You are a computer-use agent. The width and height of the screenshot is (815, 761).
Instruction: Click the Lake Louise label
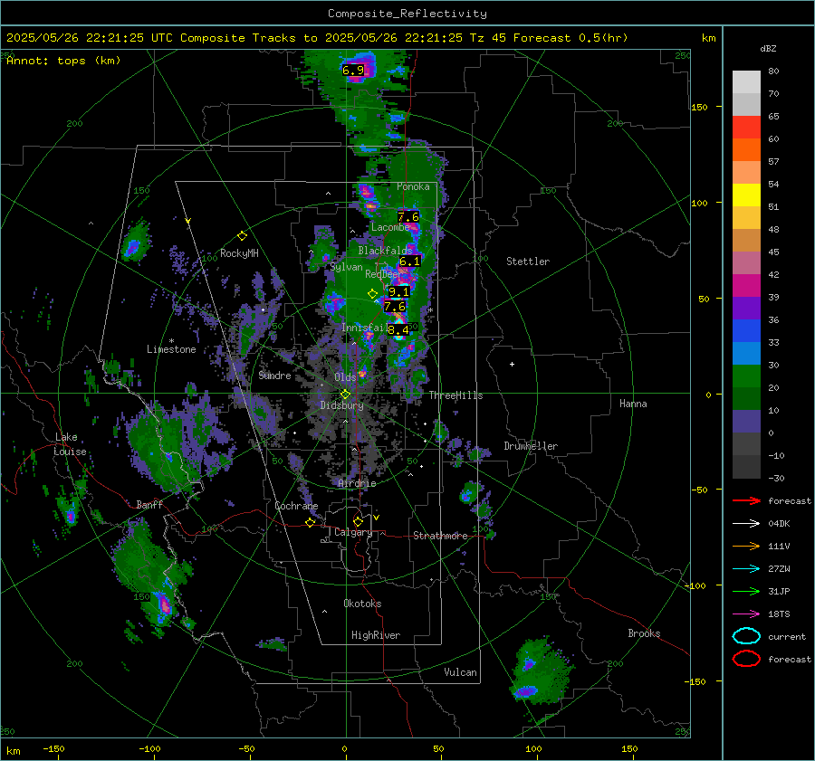70,444
